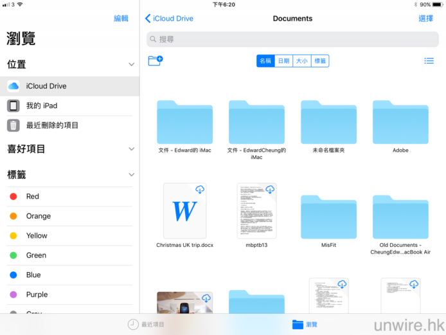Tap the 搜尋 search field
The height and width of the screenshot is (335, 446).
(292, 39)
